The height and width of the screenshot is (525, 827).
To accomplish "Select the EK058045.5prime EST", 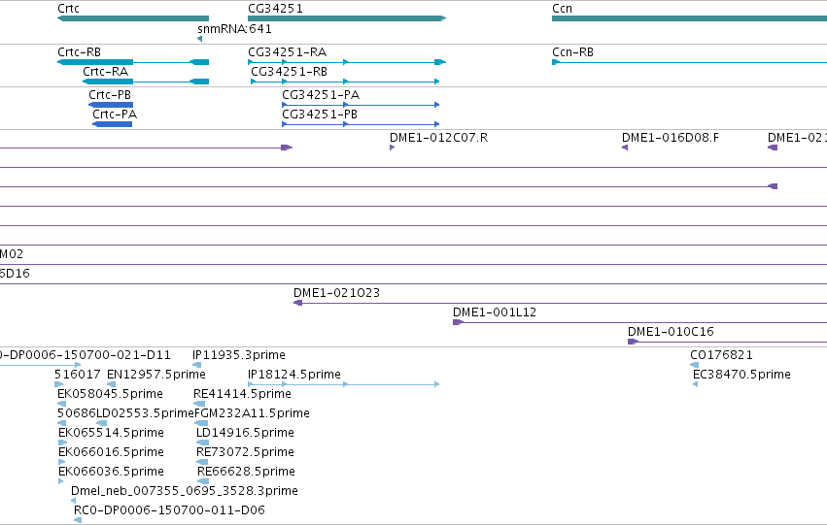I will click(x=61, y=404).
